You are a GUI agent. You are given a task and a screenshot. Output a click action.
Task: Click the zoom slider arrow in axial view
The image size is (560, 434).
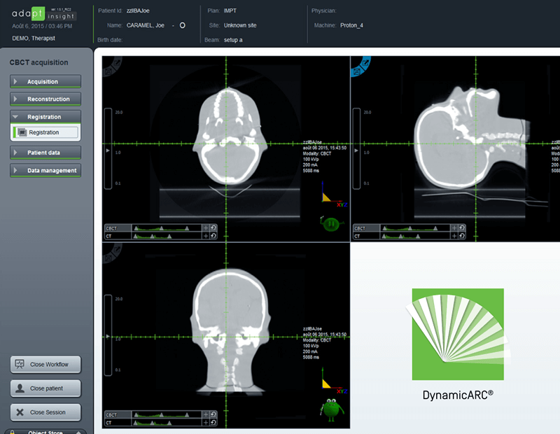pos(108,150)
